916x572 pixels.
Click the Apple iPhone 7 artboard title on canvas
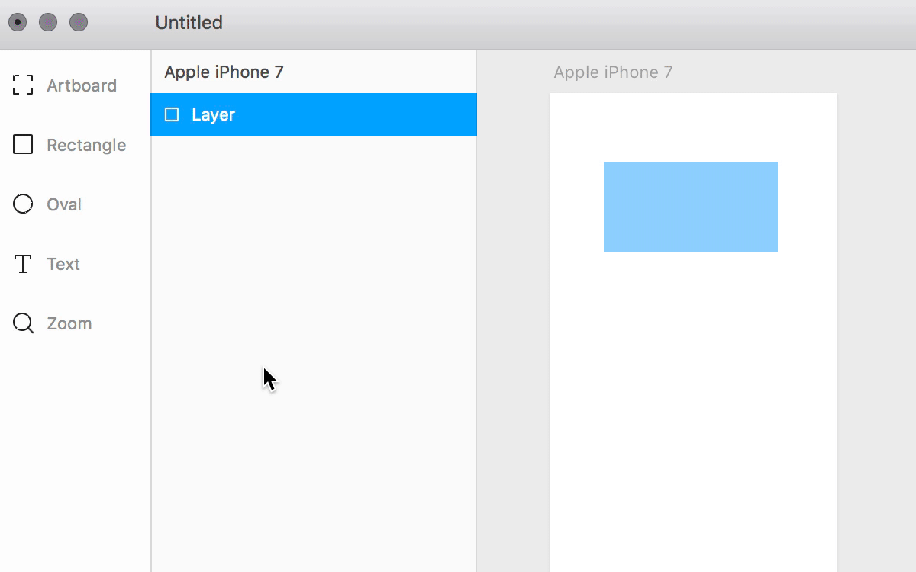point(613,72)
